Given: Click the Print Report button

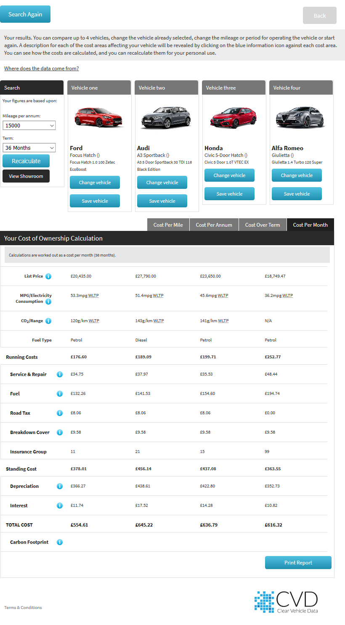Looking at the screenshot, I should 298,563.
